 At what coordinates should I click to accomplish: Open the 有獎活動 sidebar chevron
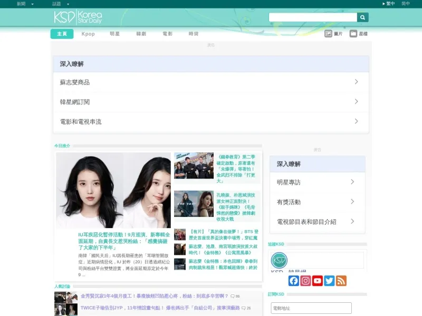(x=352, y=202)
